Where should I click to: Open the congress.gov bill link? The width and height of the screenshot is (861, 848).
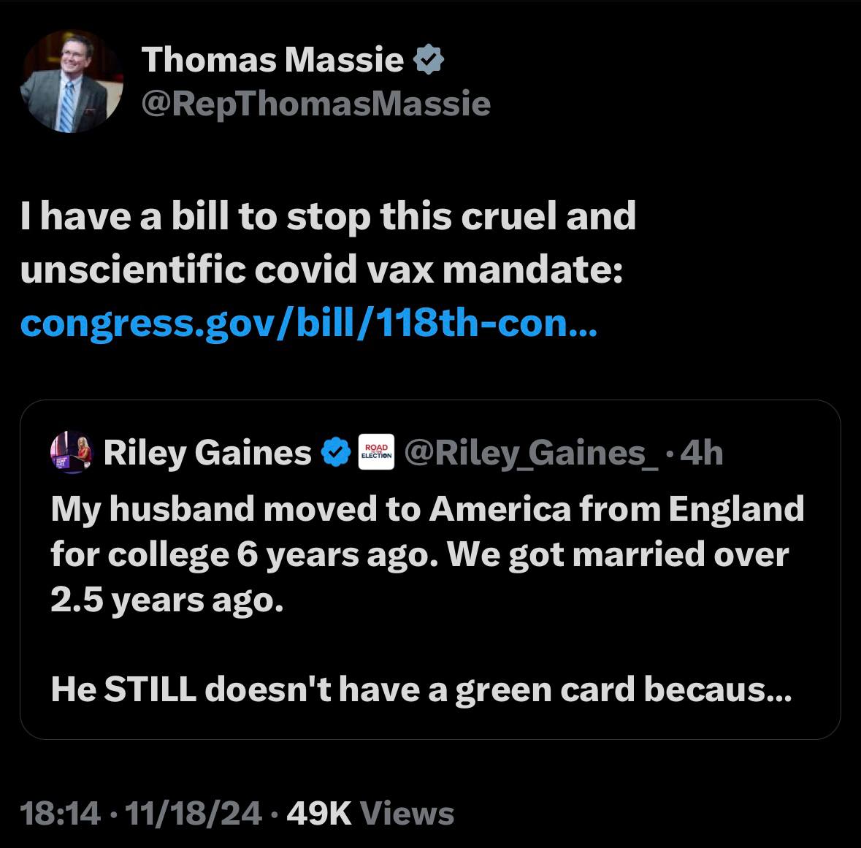[x=309, y=323]
